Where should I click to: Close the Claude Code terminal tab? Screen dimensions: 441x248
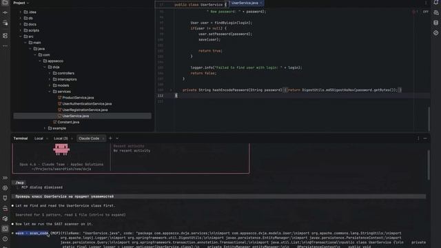click(x=103, y=138)
